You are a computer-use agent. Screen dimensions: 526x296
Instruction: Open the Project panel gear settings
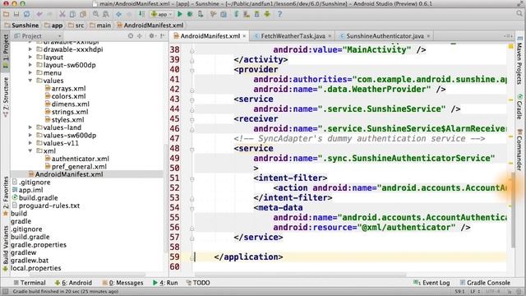click(152, 36)
